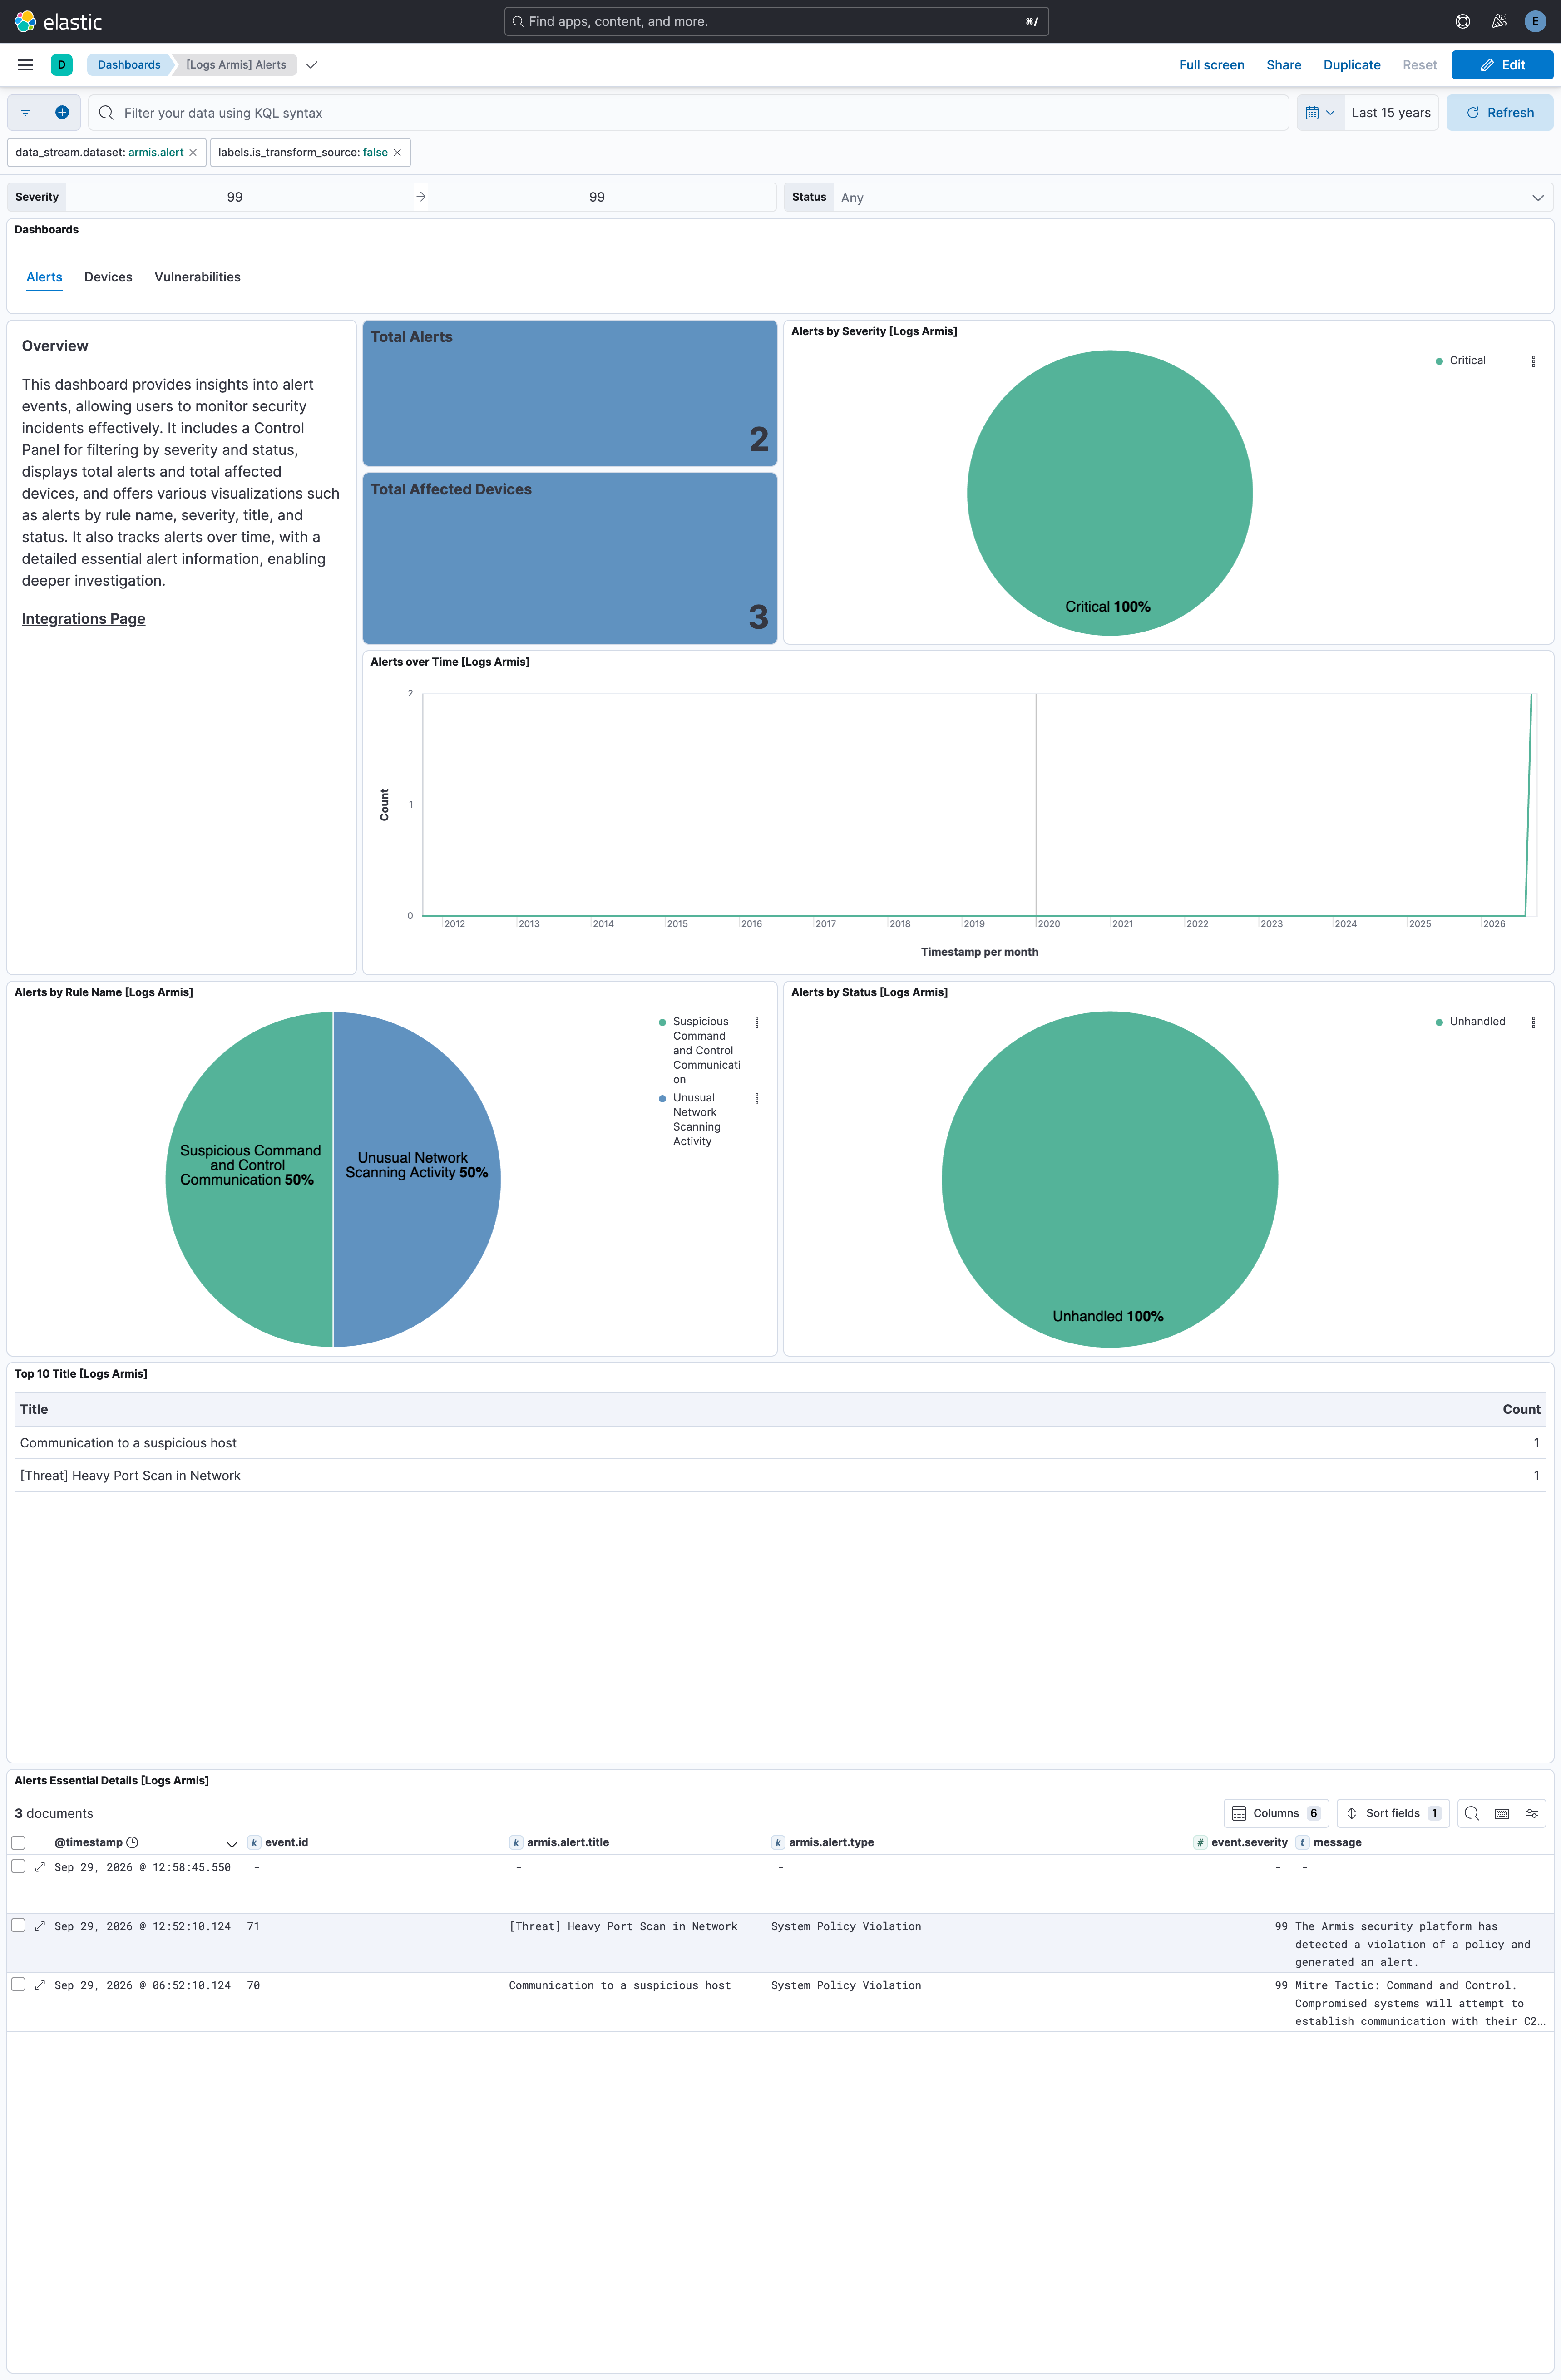Expand the Sep 29 12:58:45 document
Image resolution: width=1561 pixels, height=2380 pixels.
pyautogui.click(x=40, y=1867)
